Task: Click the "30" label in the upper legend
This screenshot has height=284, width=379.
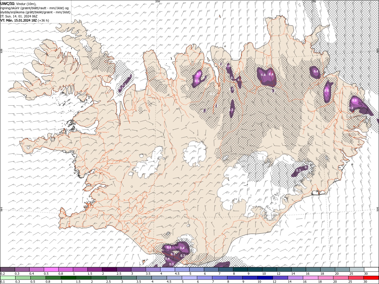Action: click(x=366, y=274)
